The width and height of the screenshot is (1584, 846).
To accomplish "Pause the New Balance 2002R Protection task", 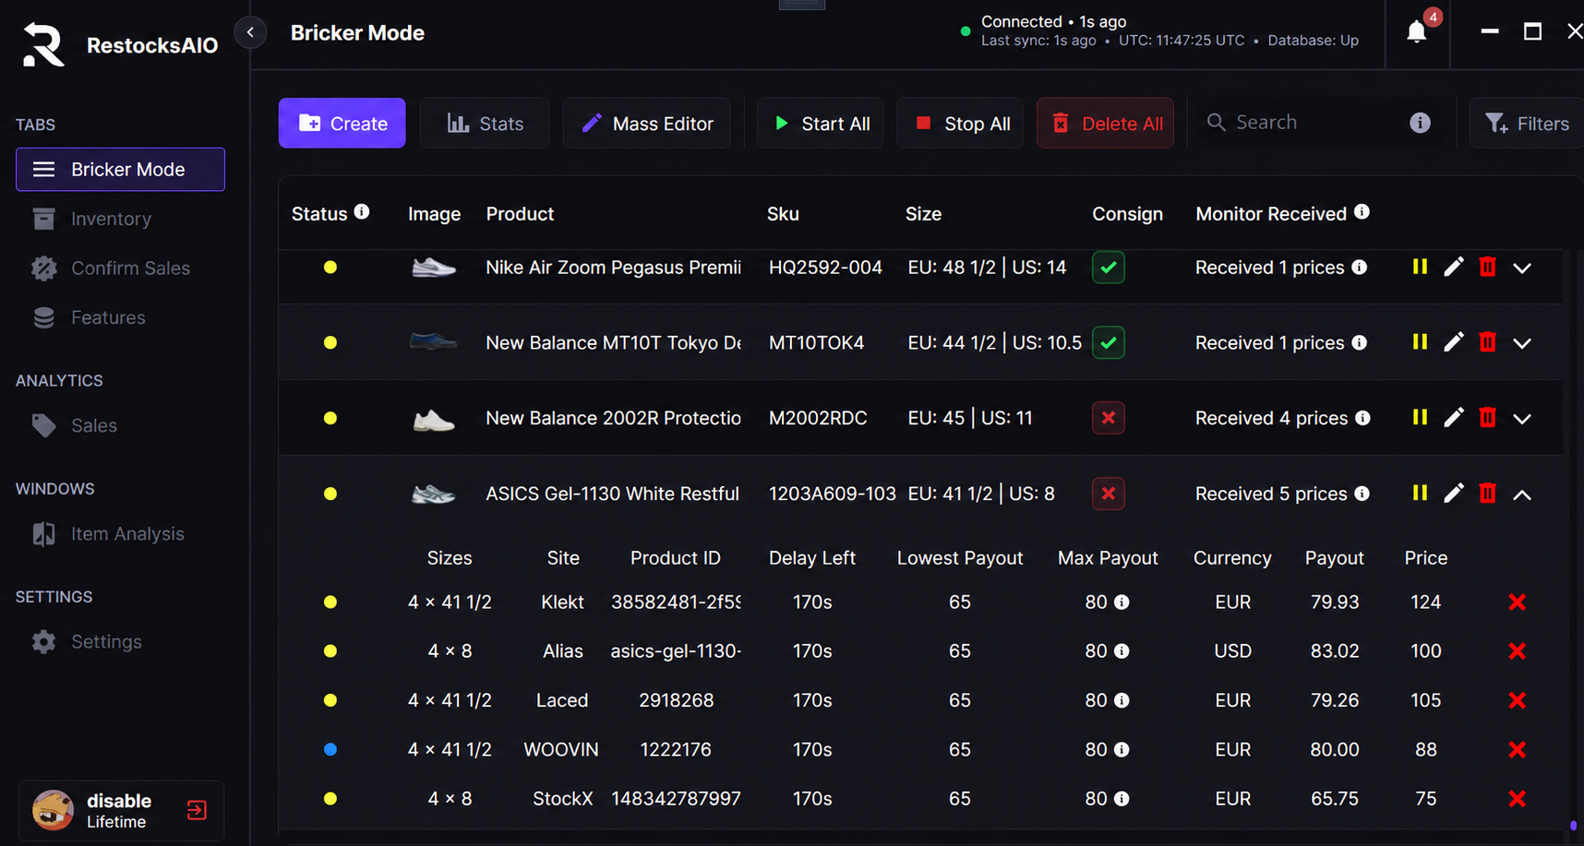I will [1420, 418].
